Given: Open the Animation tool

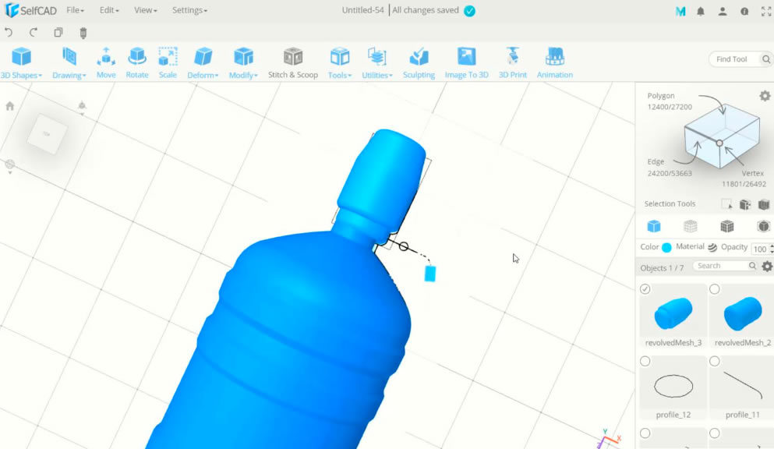Looking at the screenshot, I should click(555, 62).
